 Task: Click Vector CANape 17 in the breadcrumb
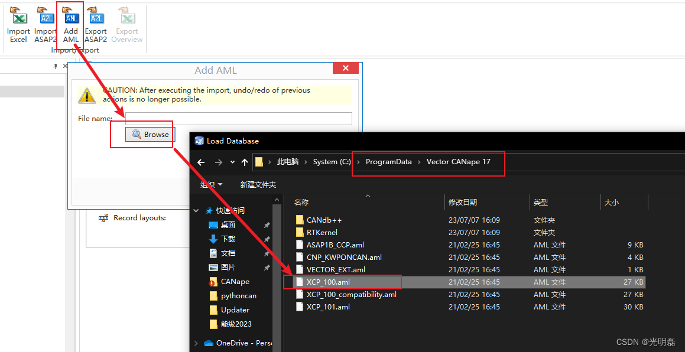point(458,162)
